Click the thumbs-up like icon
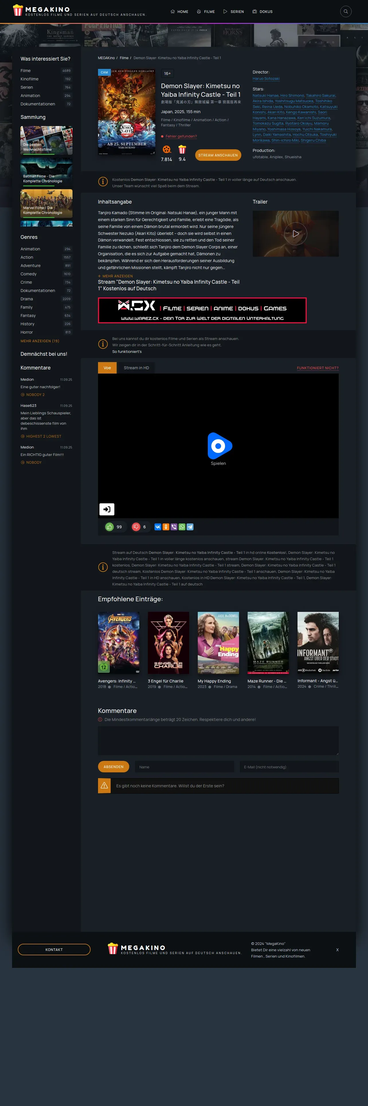The image size is (368, 1106). click(110, 527)
